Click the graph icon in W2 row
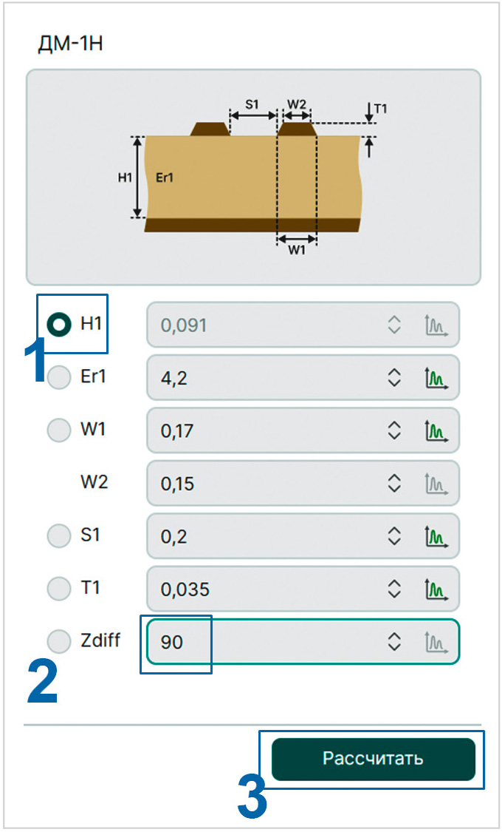This screenshot has height=832, width=502. 436,484
